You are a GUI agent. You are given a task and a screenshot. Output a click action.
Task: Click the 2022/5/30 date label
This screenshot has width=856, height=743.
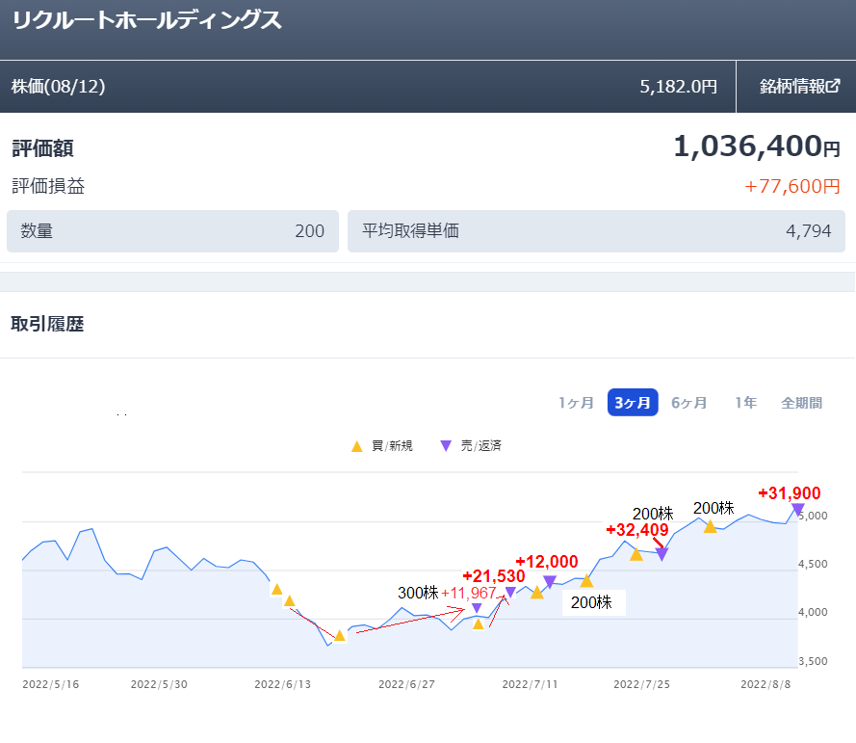coord(159,684)
